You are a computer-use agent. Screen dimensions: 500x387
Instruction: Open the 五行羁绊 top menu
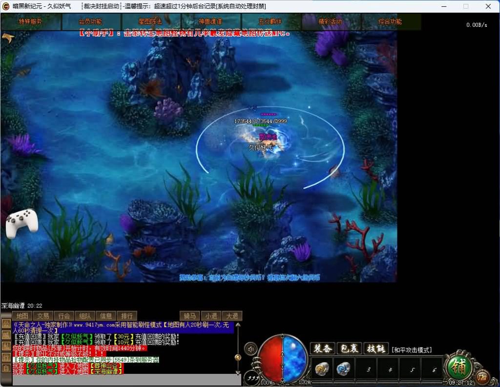pyautogui.click(x=271, y=21)
